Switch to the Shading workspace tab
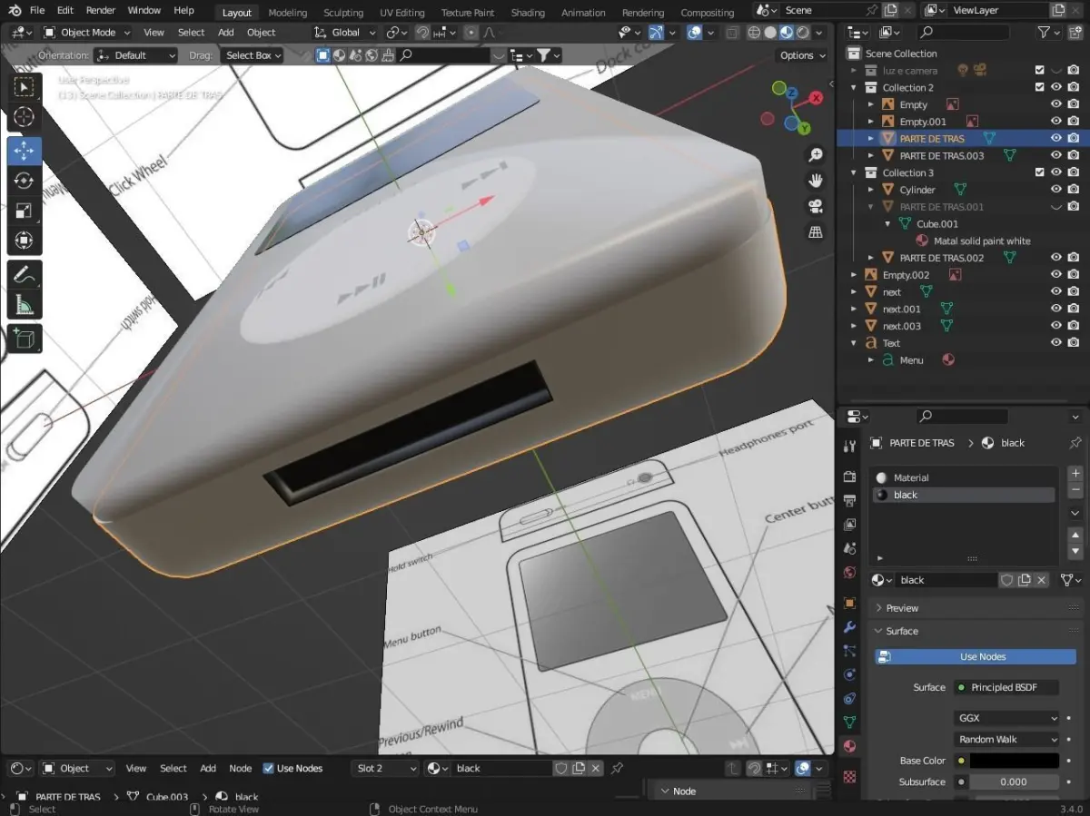Viewport: 1090px width, 816px height. pos(528,13)
